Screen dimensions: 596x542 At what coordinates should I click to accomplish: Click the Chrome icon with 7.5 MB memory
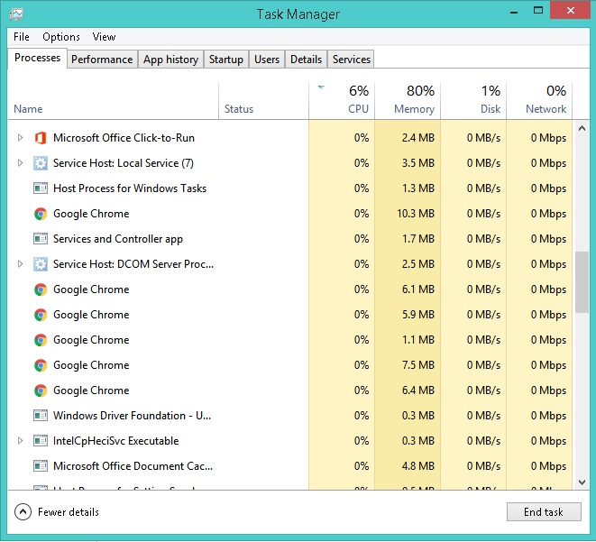[41, 365]
